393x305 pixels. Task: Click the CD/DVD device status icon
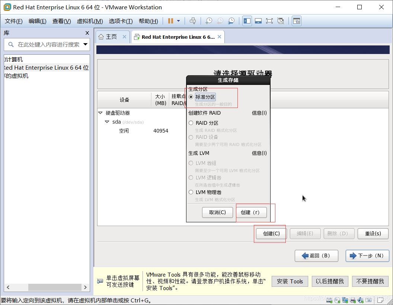coord(337,300)
